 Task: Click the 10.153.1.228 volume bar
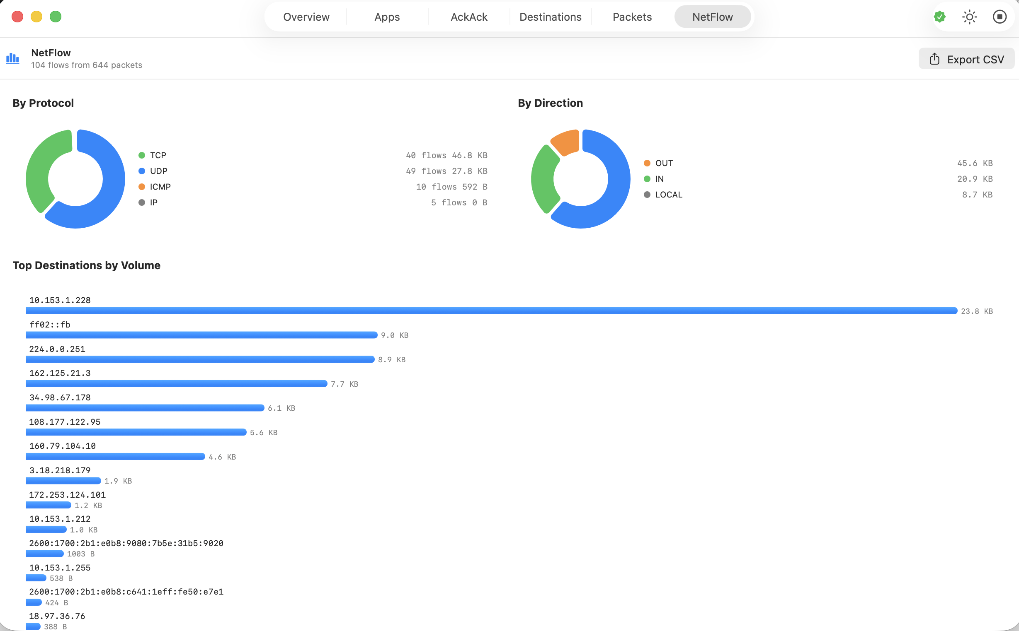point(491,311)
